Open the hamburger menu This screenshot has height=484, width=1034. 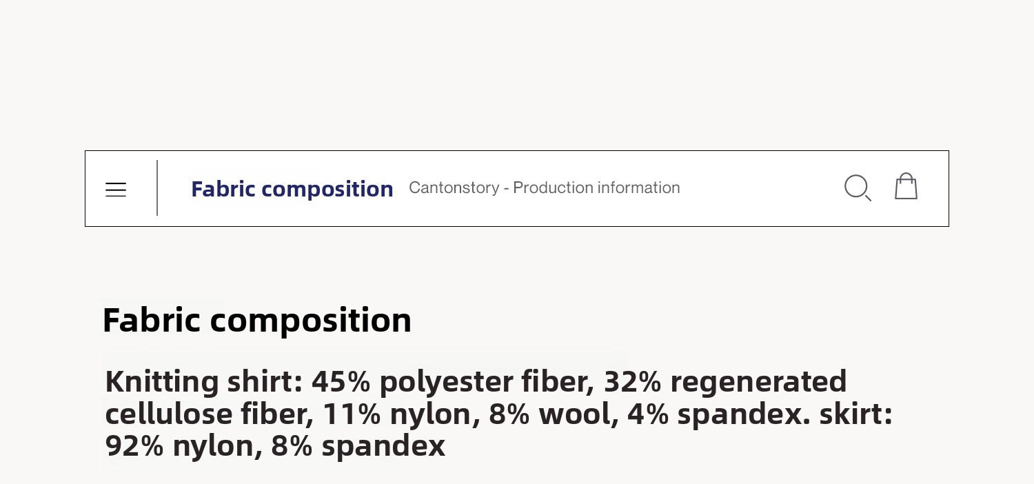tap(116, 190)
